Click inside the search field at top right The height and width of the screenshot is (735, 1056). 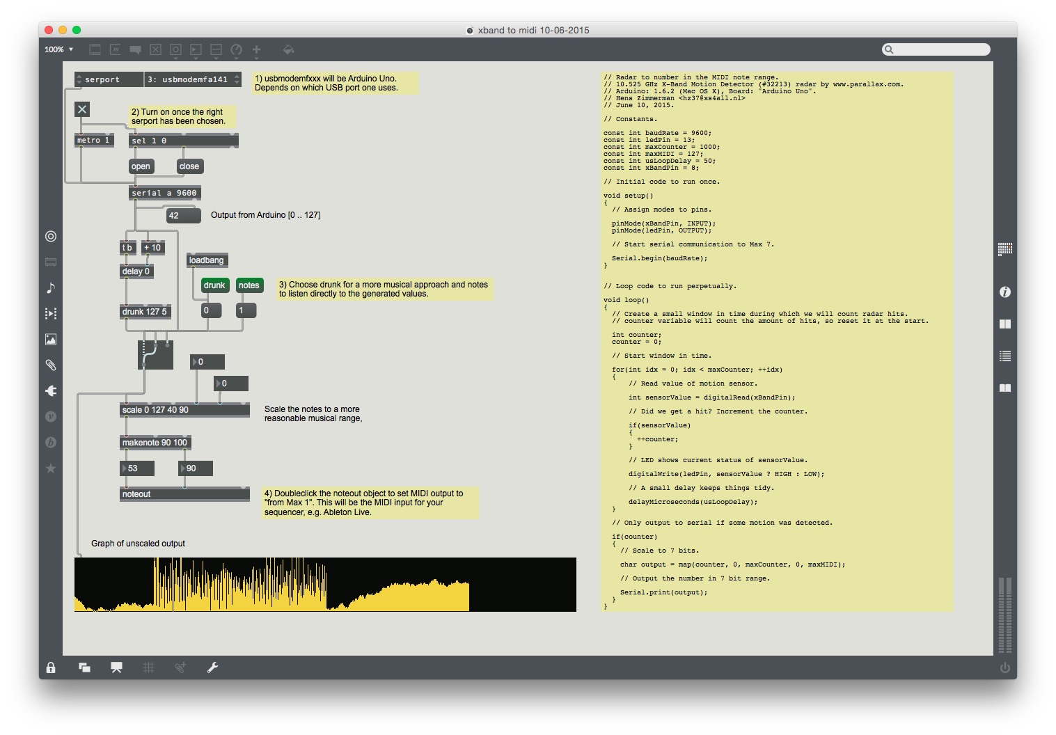(x=936, y=49)
